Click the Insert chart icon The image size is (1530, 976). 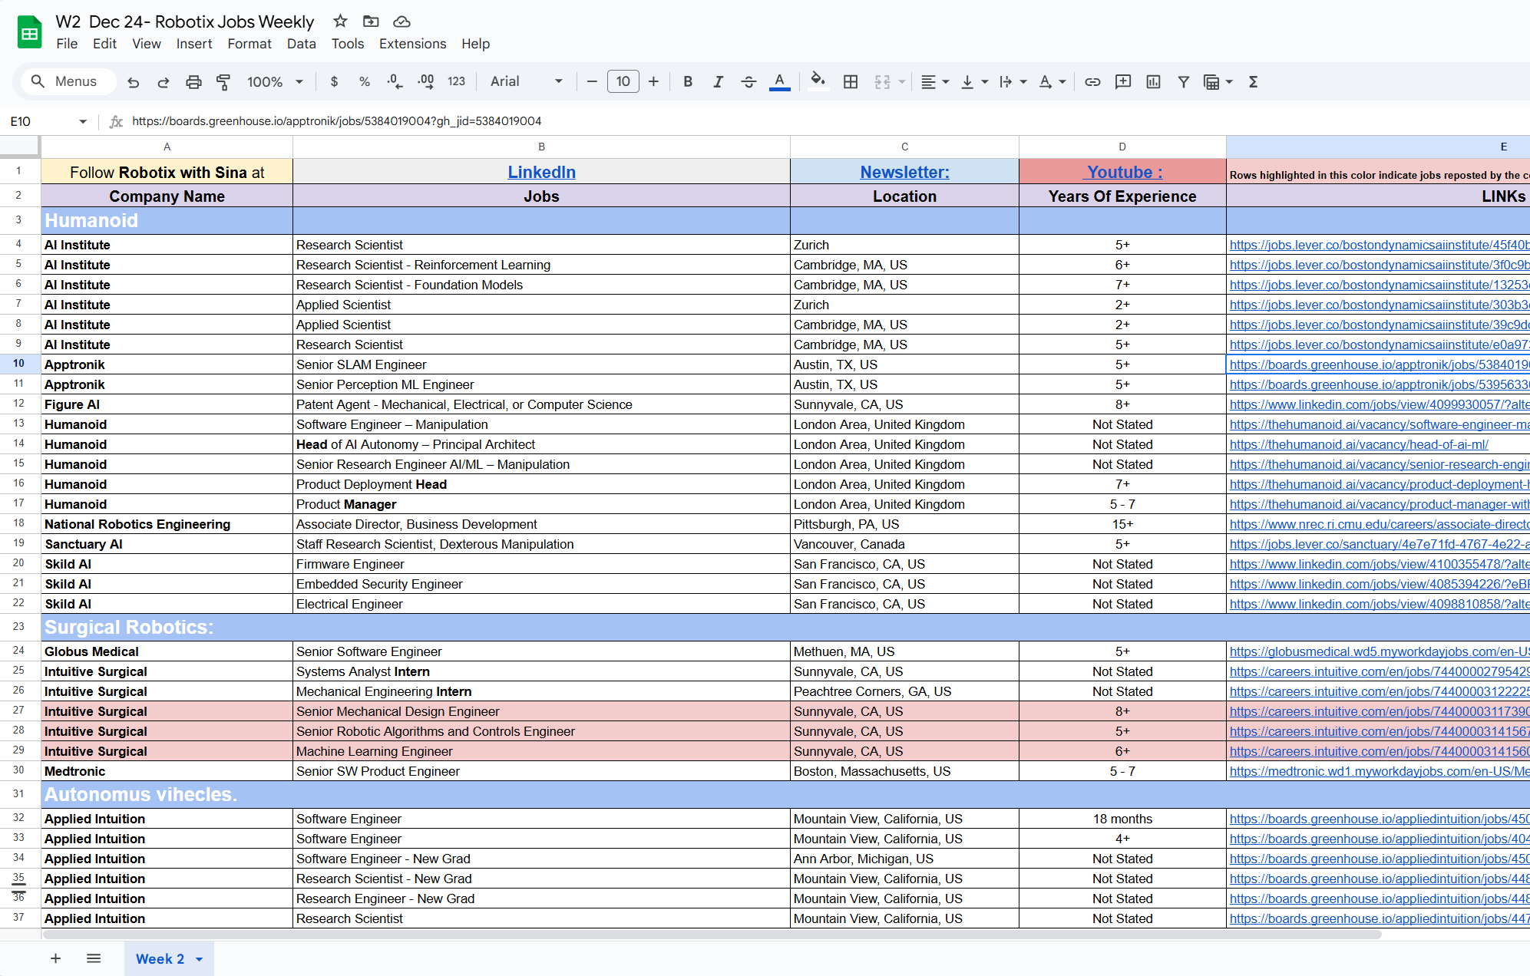[x=1153, y=82]
